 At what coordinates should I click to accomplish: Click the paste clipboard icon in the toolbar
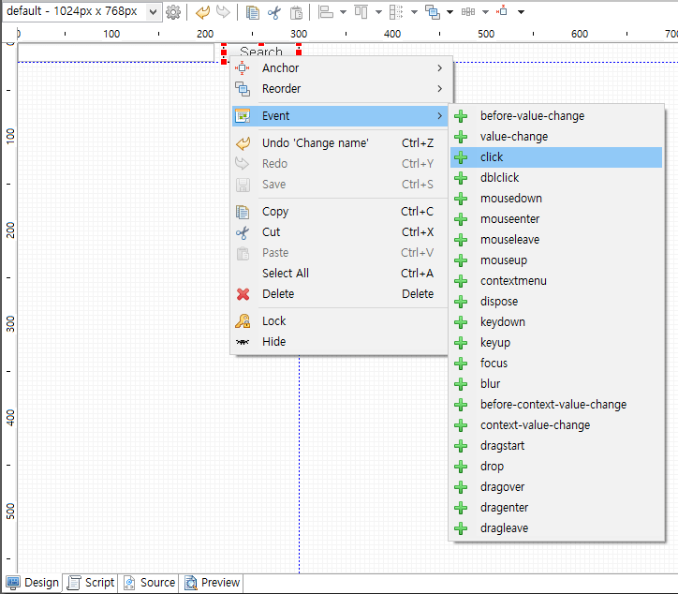296,12
